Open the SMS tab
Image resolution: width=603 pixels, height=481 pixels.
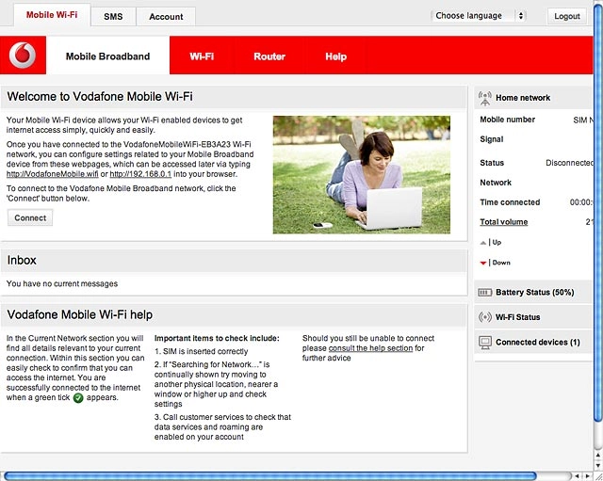[113, 17]
